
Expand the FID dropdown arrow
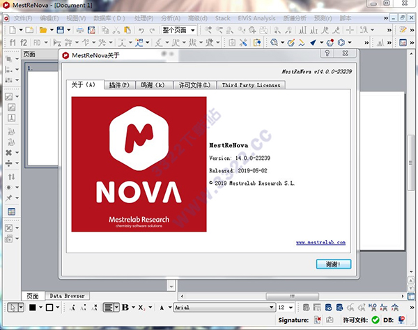pyautogui.click(x=46, y=43)
